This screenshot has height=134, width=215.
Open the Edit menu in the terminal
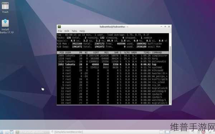point(67,31)
